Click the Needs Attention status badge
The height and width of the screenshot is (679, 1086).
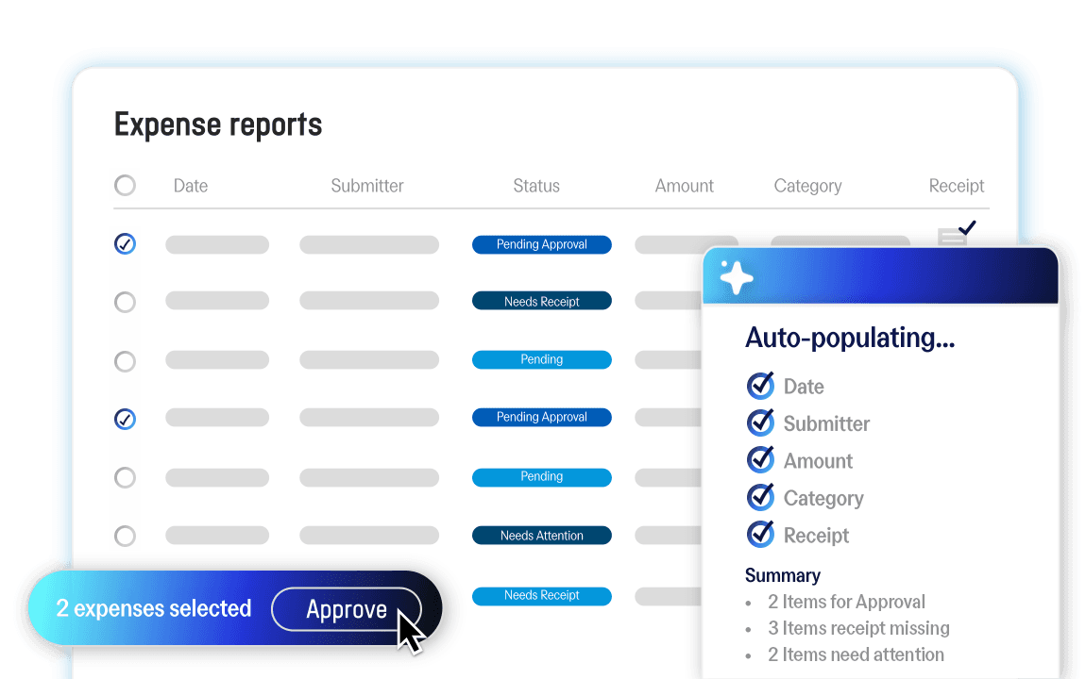(542, 536)
